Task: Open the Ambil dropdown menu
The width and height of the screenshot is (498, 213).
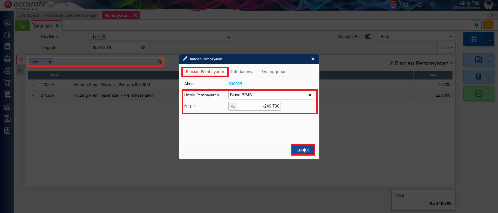Action: pos(446,48)
